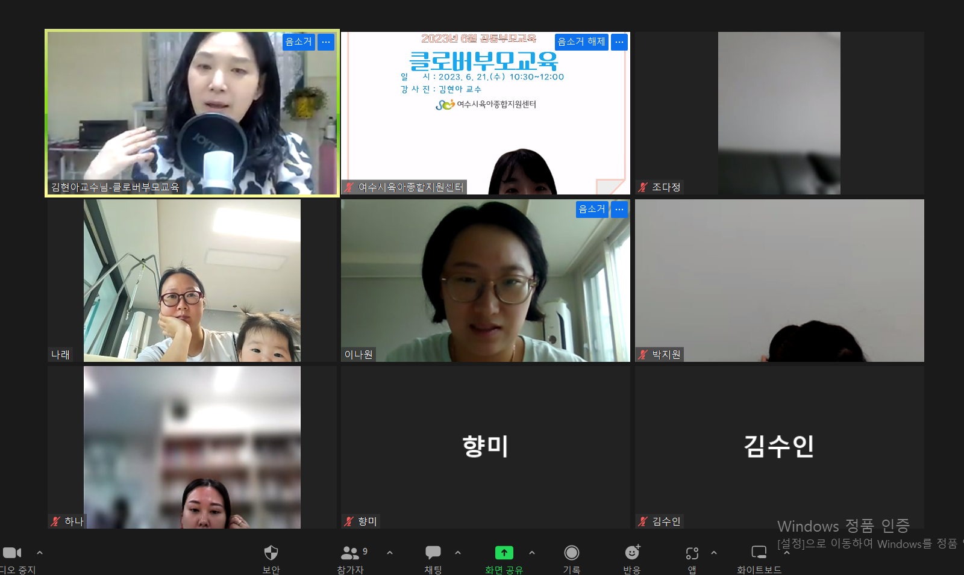The height and width of the screenshot is (575, 964).
Task: Click the stop video camera icon
Action: pyautogui.click(x=12, y=553)
